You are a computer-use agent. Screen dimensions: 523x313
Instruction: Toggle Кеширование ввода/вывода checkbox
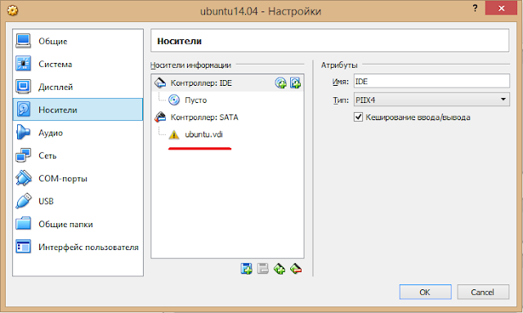coord(358,117)
